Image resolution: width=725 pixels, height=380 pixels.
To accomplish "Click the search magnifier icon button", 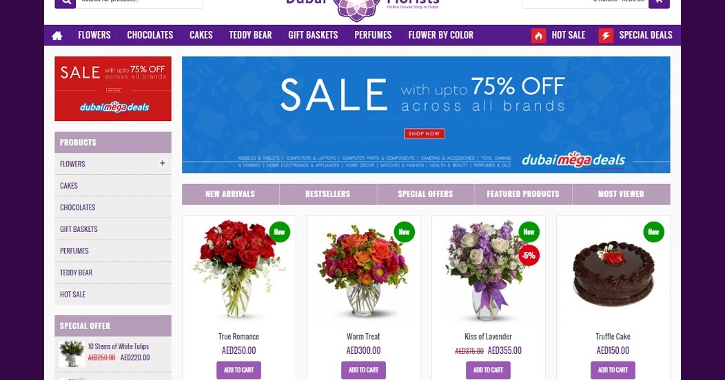I will (x=65, y=3).
